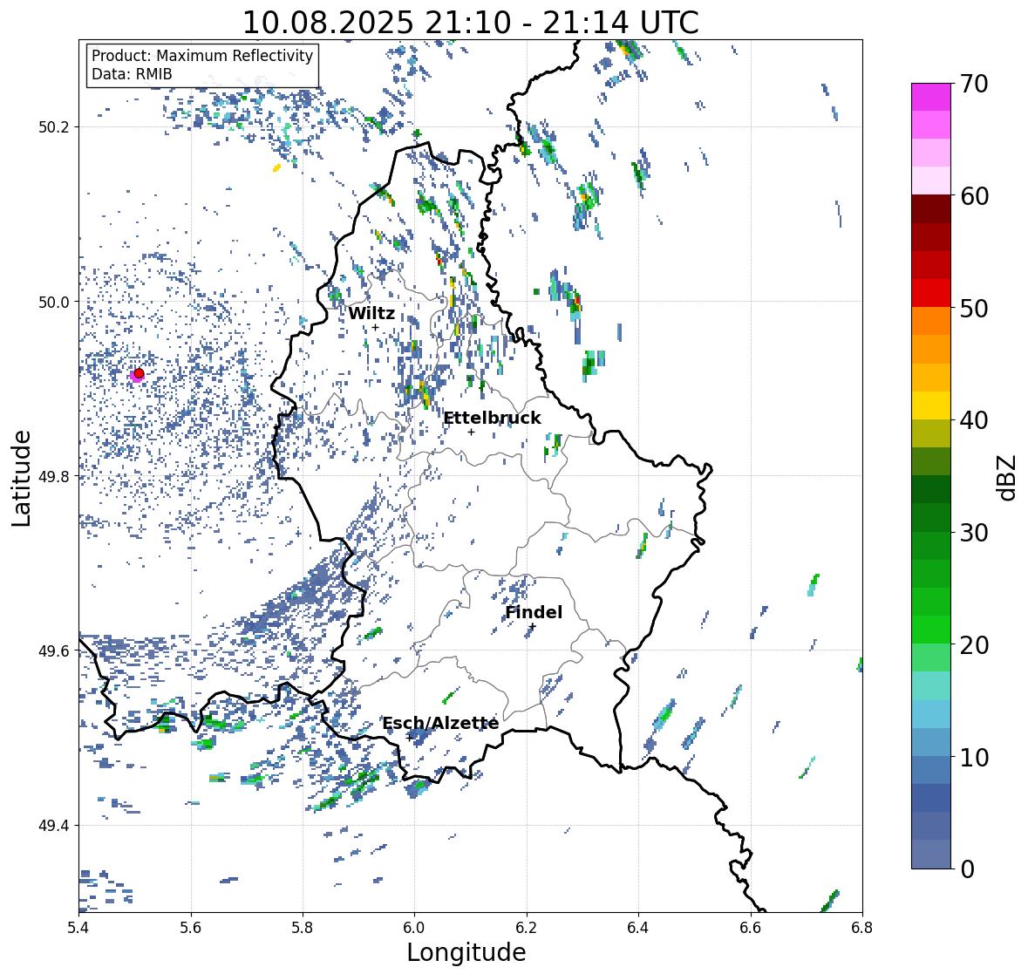This screenshot has width=1028, height=974.
Task: Select the Wiltz city label
Action: click(371, 313)
